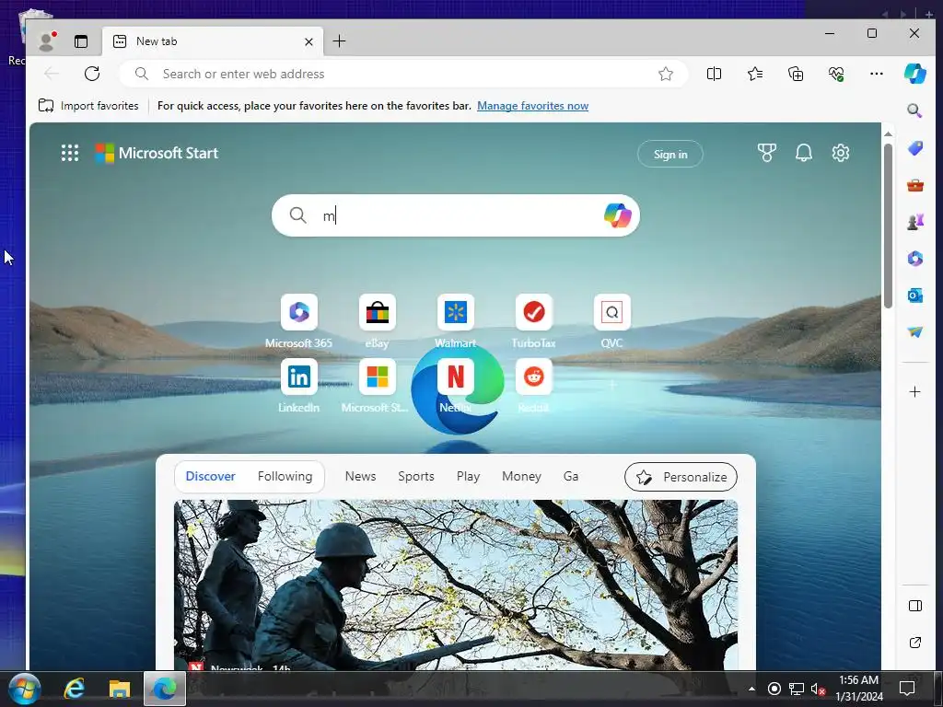Click the scrollbar up arrow
This screenshot has width=943, height=707.
(888, 133)
